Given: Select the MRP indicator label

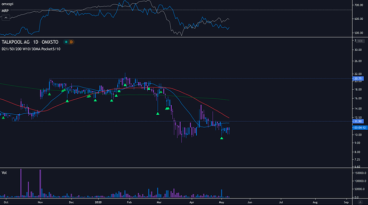Looking at the screenshot, I should [x=5, y=11].
